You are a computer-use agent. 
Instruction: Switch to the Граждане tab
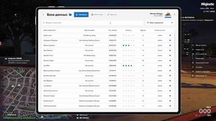pos(81,14)
